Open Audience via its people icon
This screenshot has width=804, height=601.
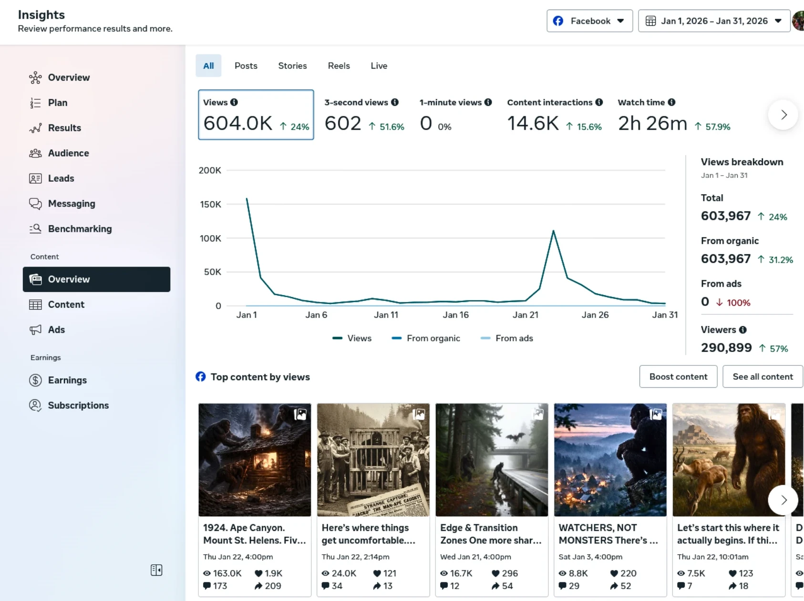[35, 153]
